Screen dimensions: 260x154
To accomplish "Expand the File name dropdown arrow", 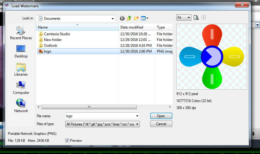I will (x=137, y=116).
